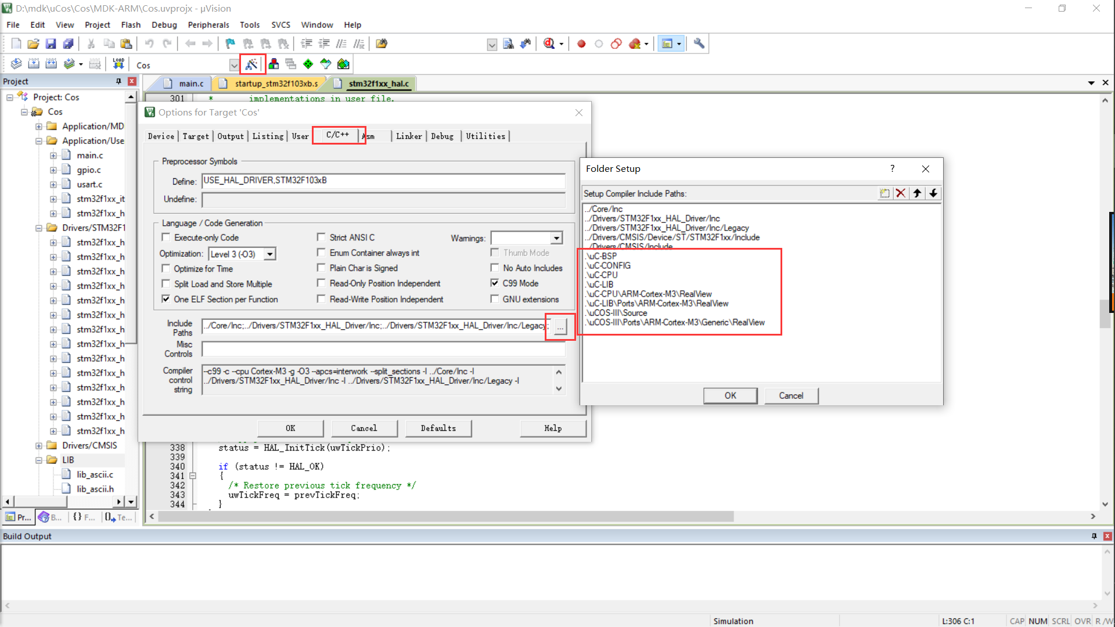Enable the Optimize for Time checkbox

(166, 268)
